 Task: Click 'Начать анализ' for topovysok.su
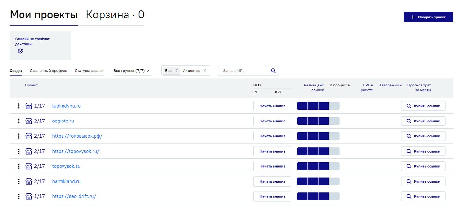(x=272, y=166)
